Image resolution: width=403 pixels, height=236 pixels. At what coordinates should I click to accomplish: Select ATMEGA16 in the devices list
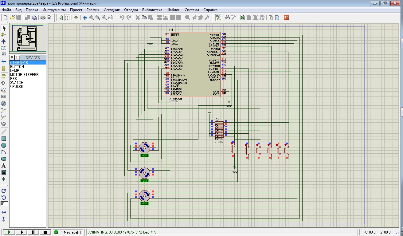[x=28, y=63]
